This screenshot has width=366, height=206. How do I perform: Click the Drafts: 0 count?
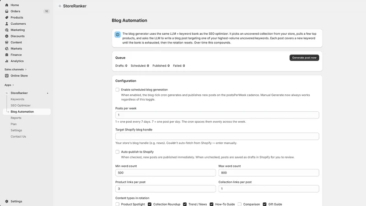point(121,66)
